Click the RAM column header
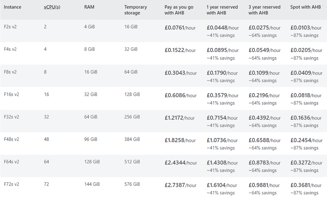The height and width of the screenshot is (199, 327). click(x=89, y=7)
